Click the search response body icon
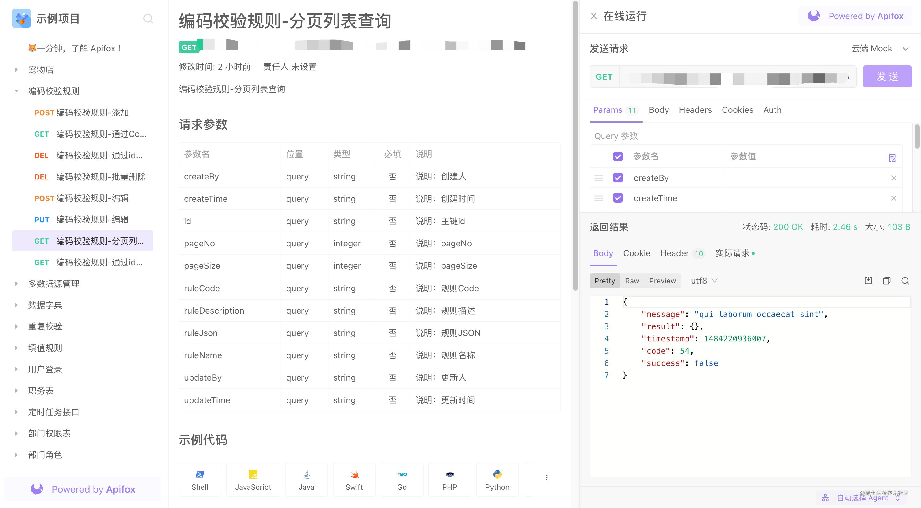Screen dimensions: 921x508 905,281
